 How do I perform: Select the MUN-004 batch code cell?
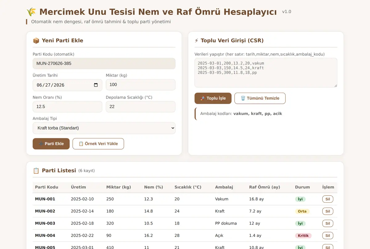[x=45, y=235]
